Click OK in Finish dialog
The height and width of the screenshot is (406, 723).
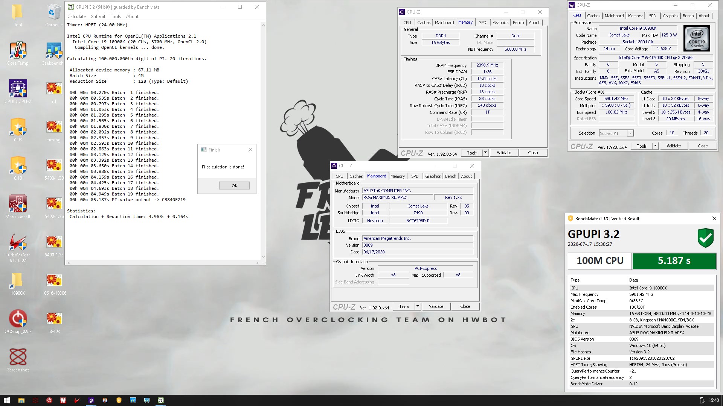point(234,186)
